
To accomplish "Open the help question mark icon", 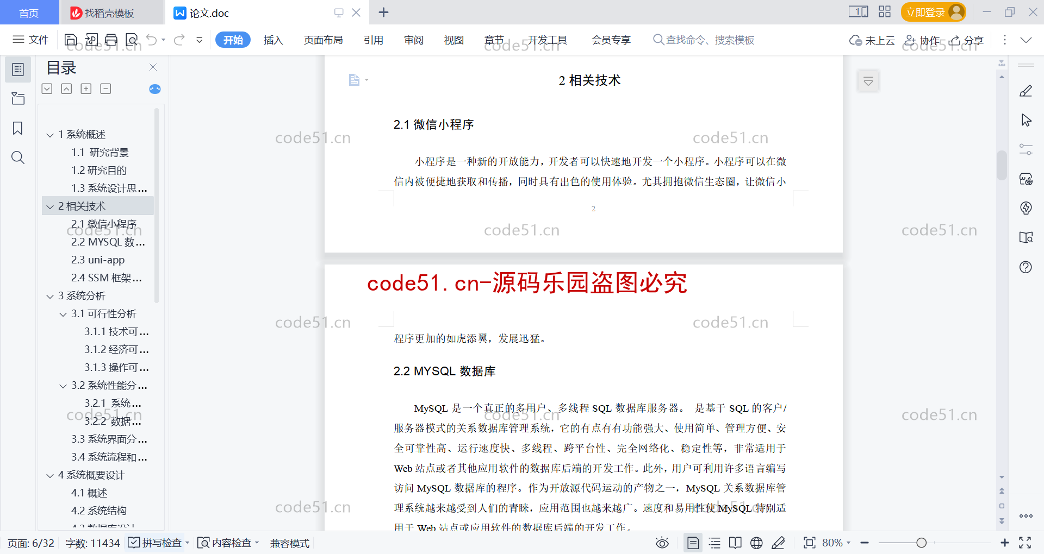I will pyautogui.click(x=1026, y=267).
